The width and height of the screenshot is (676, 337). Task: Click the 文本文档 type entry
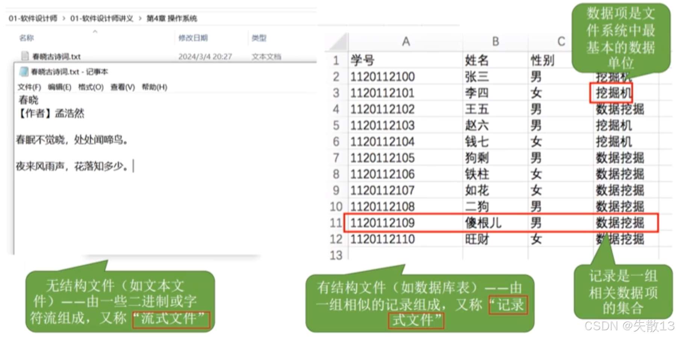click(x=266, y=56)
